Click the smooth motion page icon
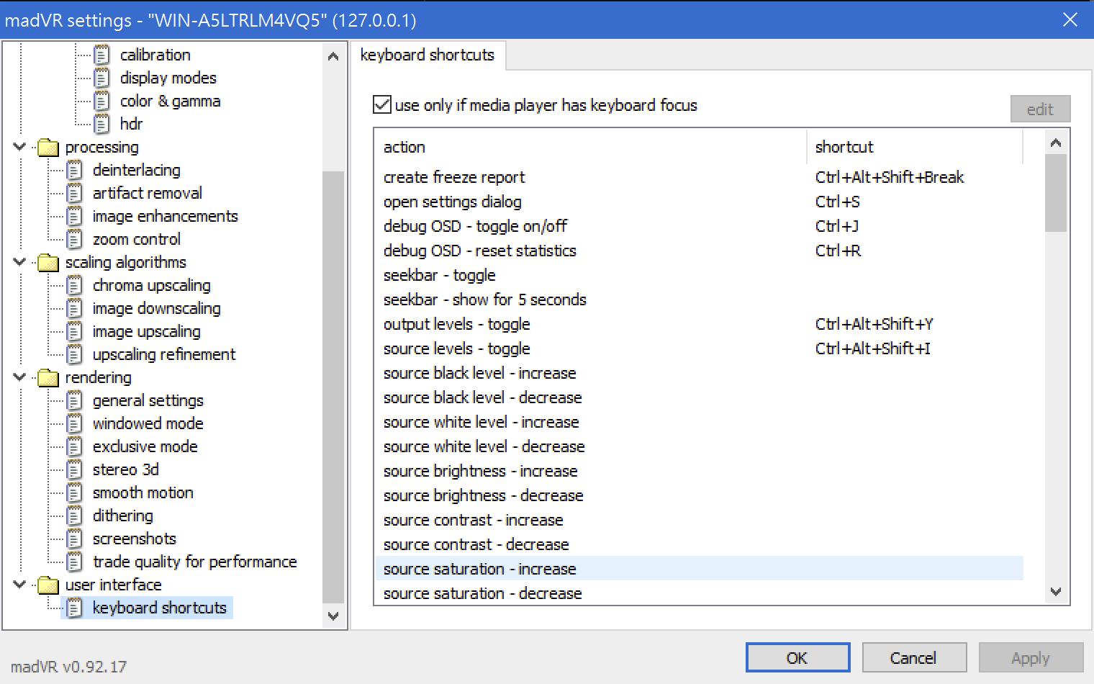Viewport: 1094px width, 684px height. point(74,492)
